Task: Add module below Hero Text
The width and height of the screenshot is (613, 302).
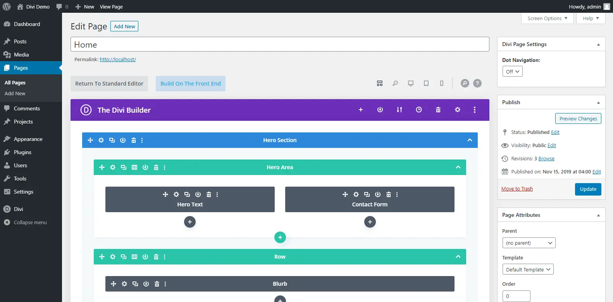Action: pos(190,222)
